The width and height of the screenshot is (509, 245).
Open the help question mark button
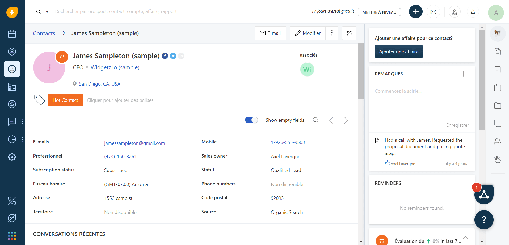click(x=484, y=220)
